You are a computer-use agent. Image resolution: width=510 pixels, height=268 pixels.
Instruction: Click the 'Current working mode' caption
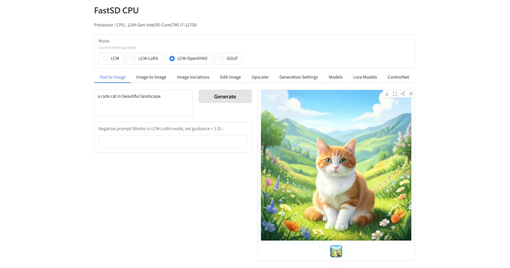[x=117, y=48]
